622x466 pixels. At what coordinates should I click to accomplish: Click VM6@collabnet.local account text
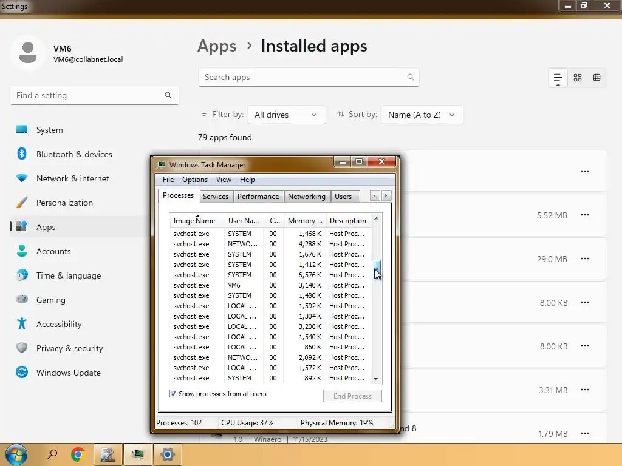tap(88, 59)
